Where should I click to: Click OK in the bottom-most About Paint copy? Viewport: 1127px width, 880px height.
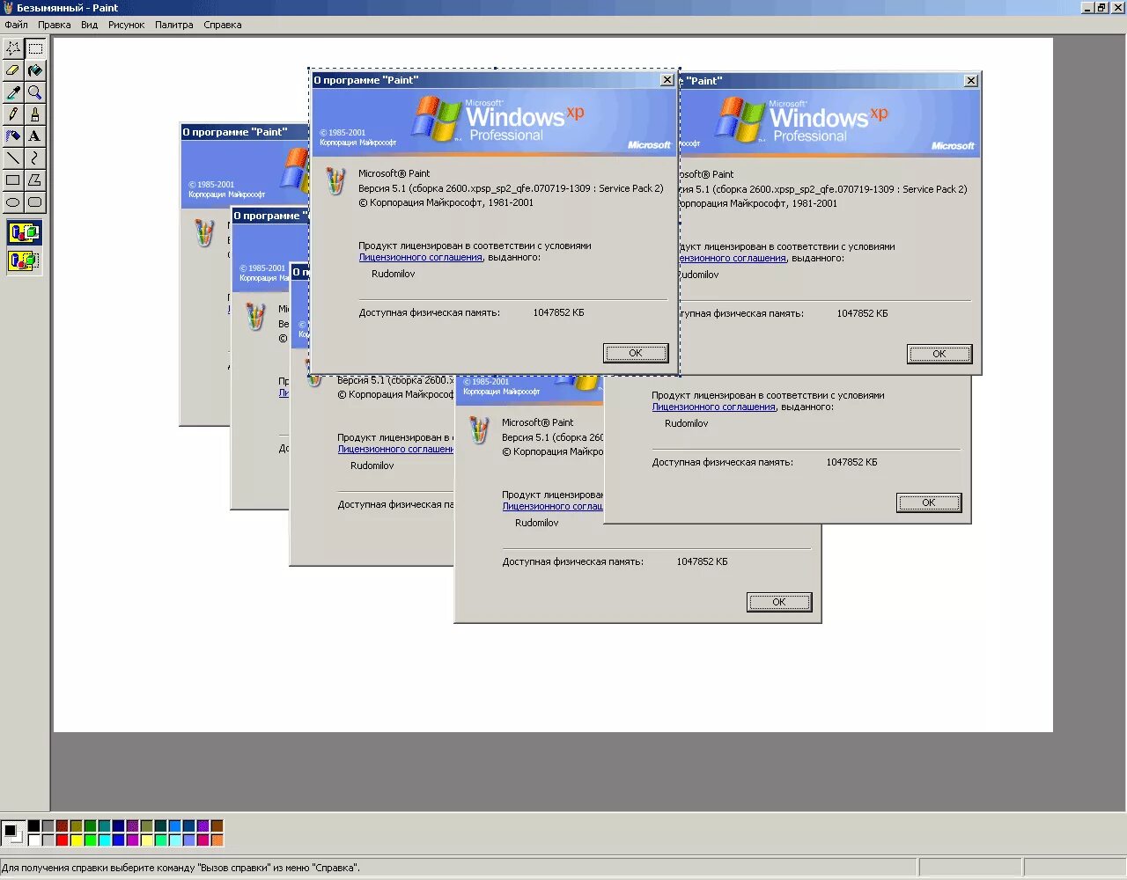pos(779,602)
